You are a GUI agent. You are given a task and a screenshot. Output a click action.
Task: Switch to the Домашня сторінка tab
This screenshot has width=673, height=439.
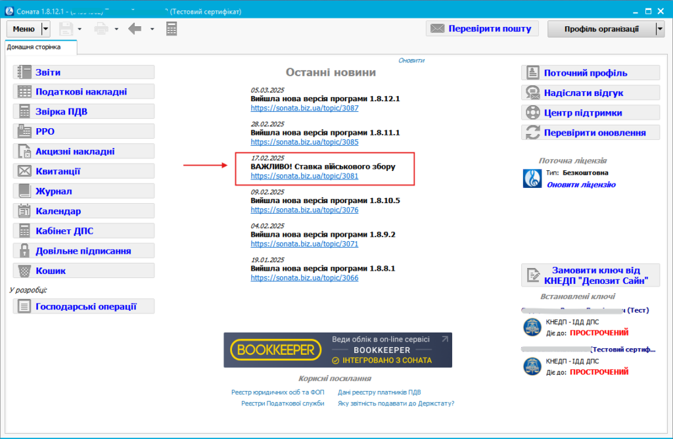point(34,47)
